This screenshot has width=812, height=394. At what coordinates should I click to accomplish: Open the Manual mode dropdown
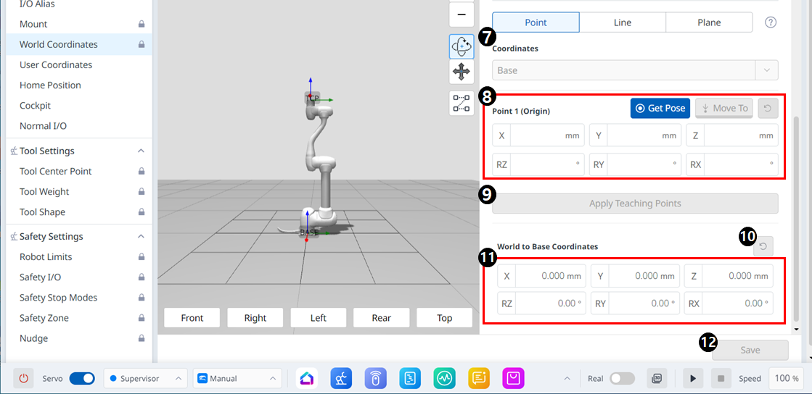pyautogui.click(x=237, y=378)
